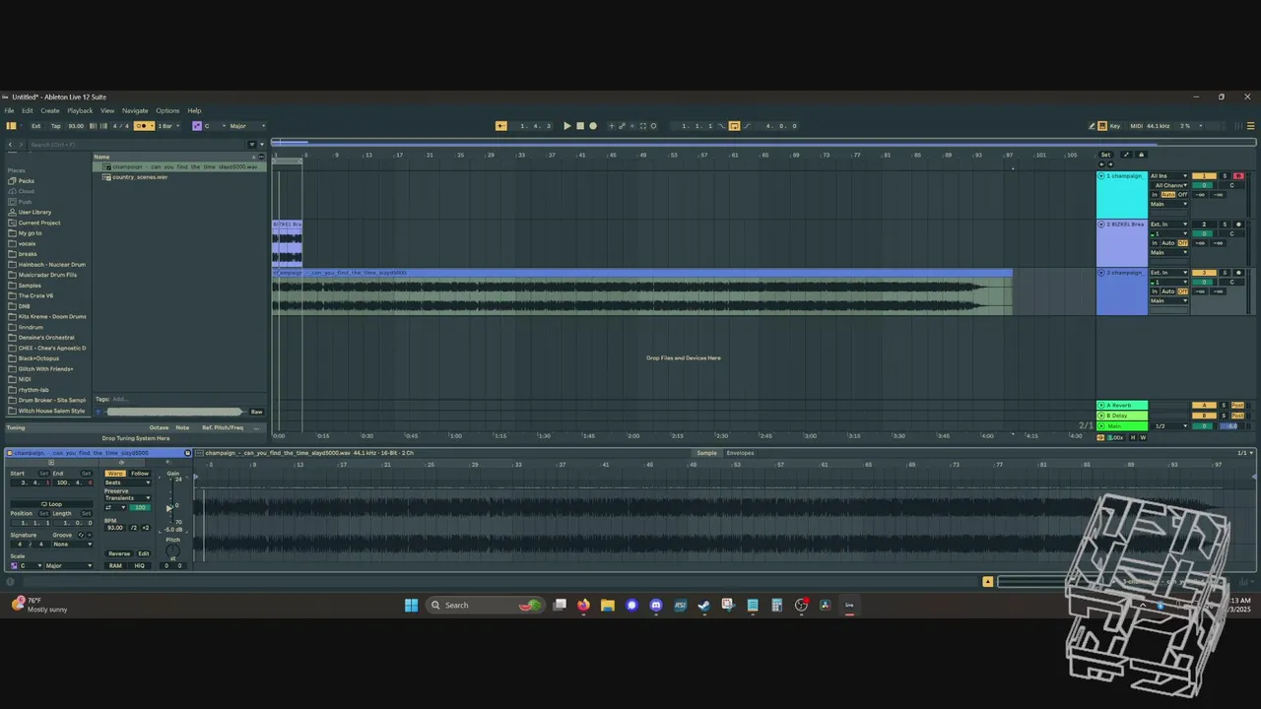The height and width of the screenshot is (709, 1261).
Task: Toggle the automation lock icon
Action: tap(1141, 155)
